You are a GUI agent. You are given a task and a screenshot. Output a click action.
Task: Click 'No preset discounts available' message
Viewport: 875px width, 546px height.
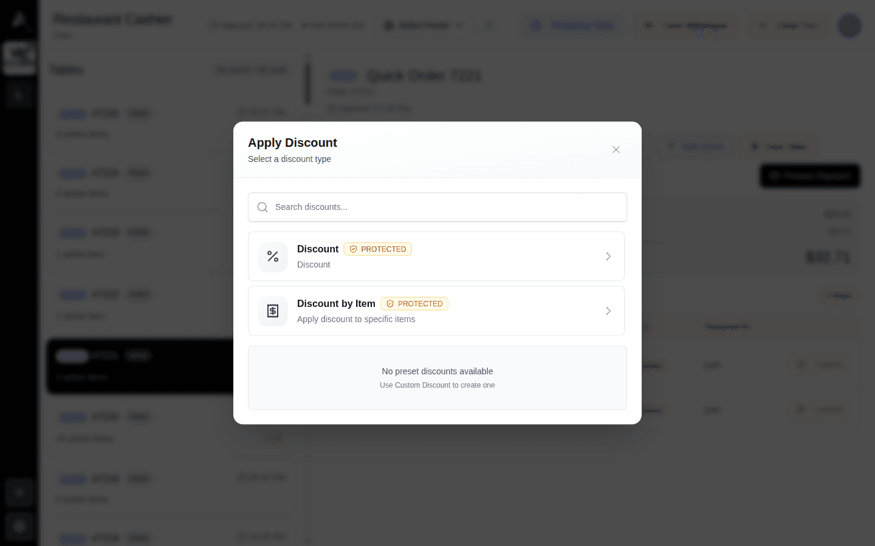coord(437,371)
